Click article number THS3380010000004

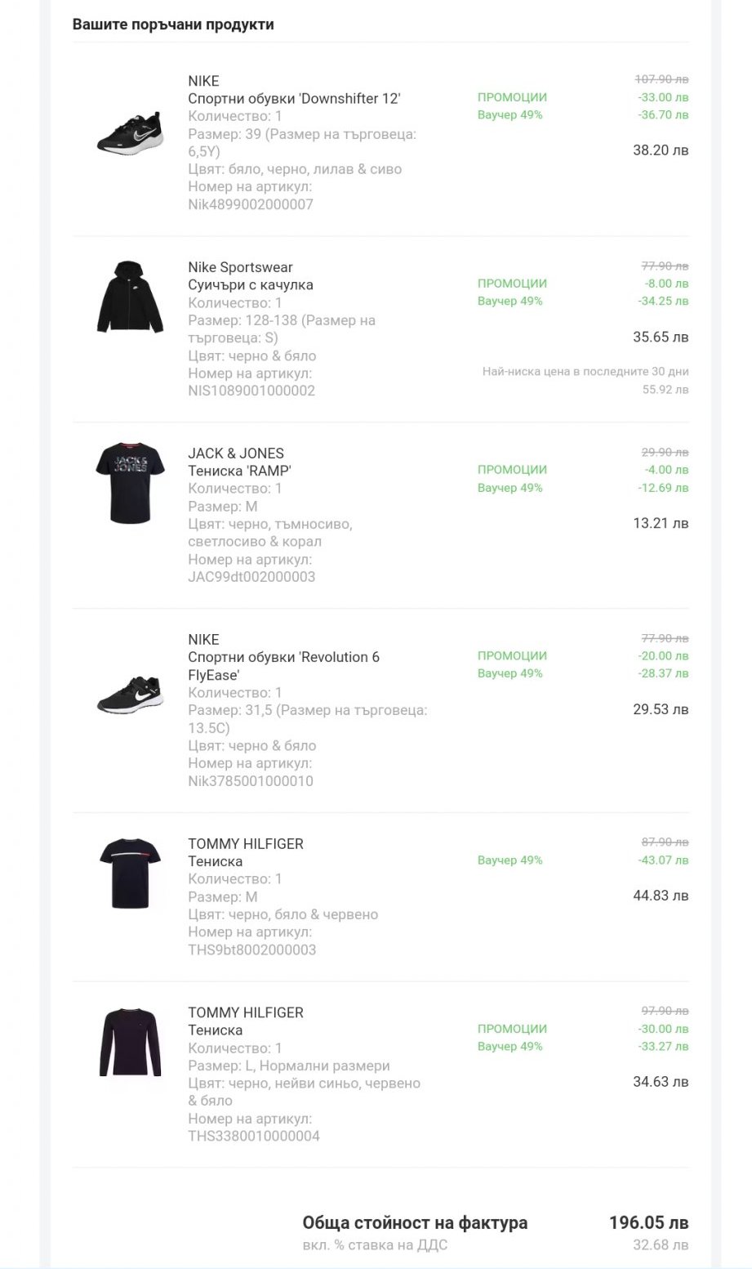[254, 1136]
